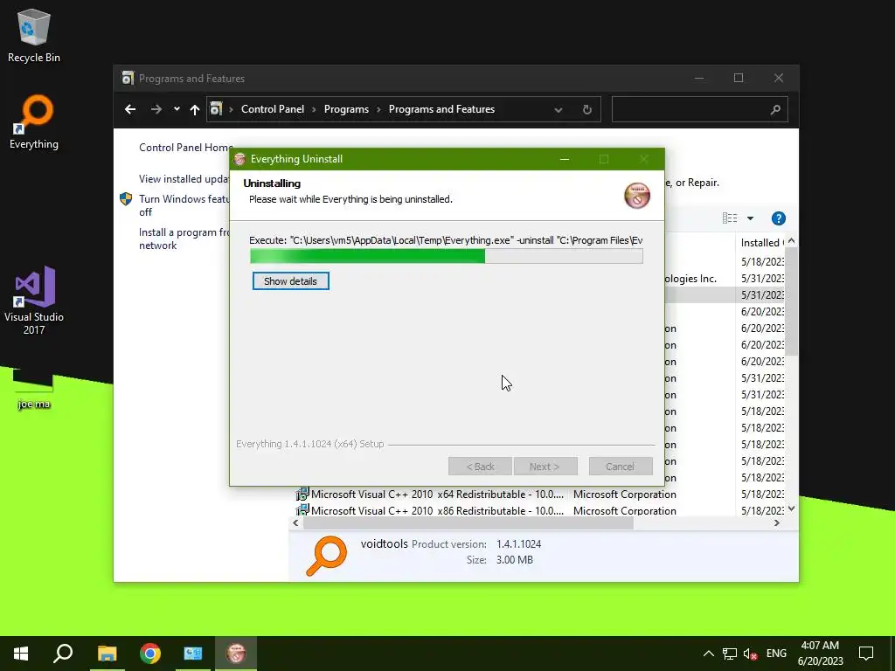The height and width of the screenshot is (671, 895).
Task: Click scroll up arrow of program list
Action: pyautogui.click(x=791, y=241)
